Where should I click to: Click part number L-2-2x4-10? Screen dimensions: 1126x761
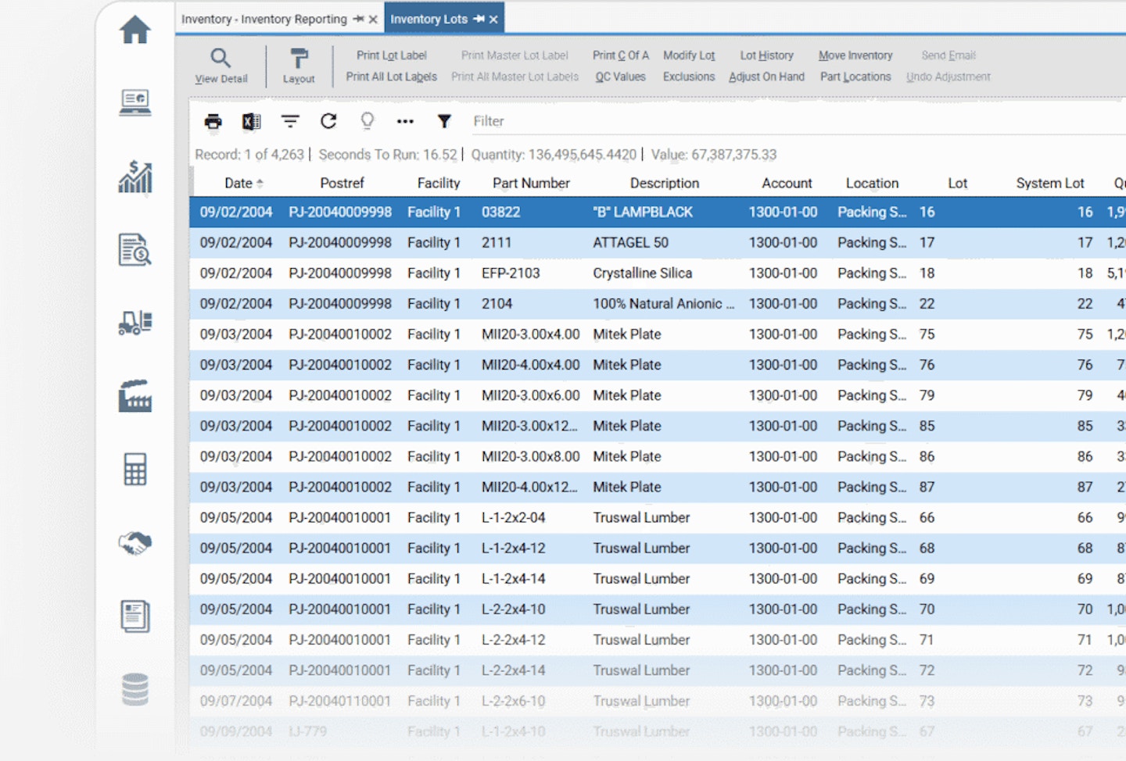(513, 609)
